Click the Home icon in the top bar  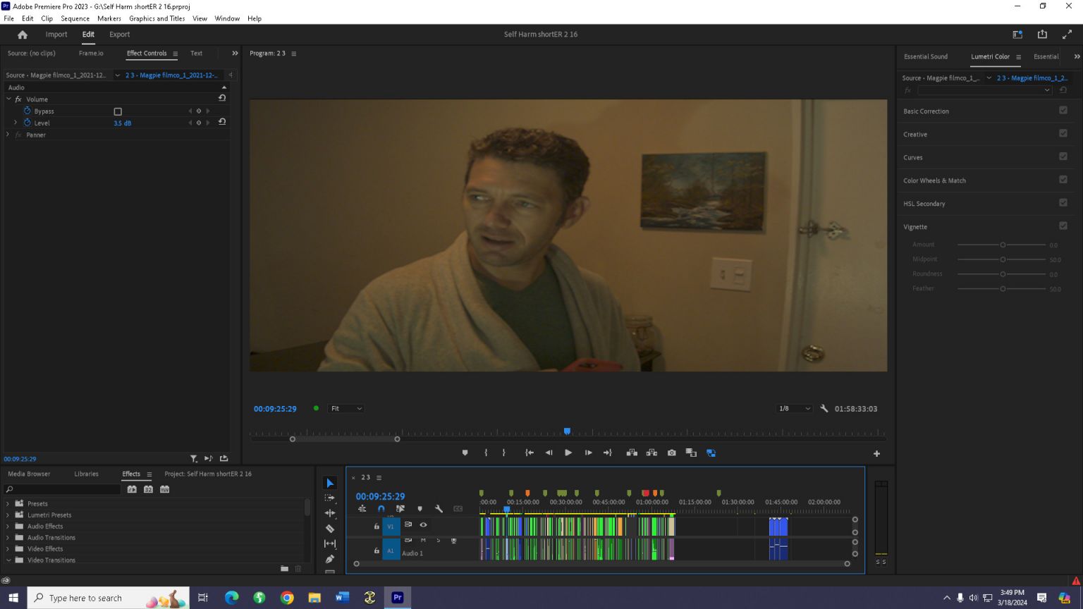point(23,35)
